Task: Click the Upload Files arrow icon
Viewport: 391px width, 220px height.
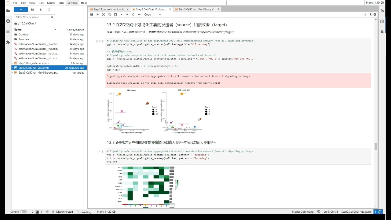Action: [41, 9]
